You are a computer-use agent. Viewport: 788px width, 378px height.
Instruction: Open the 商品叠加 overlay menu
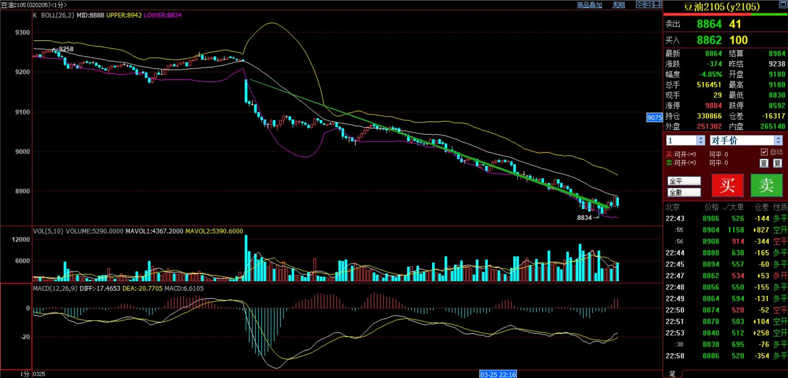click(x=589, y=5)
